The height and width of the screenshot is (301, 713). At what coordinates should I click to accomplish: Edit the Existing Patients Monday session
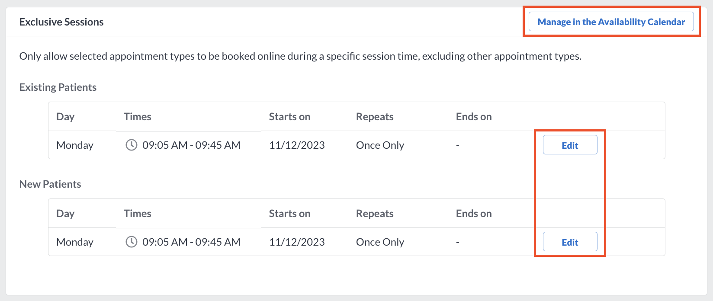click(x=570, y=145)
